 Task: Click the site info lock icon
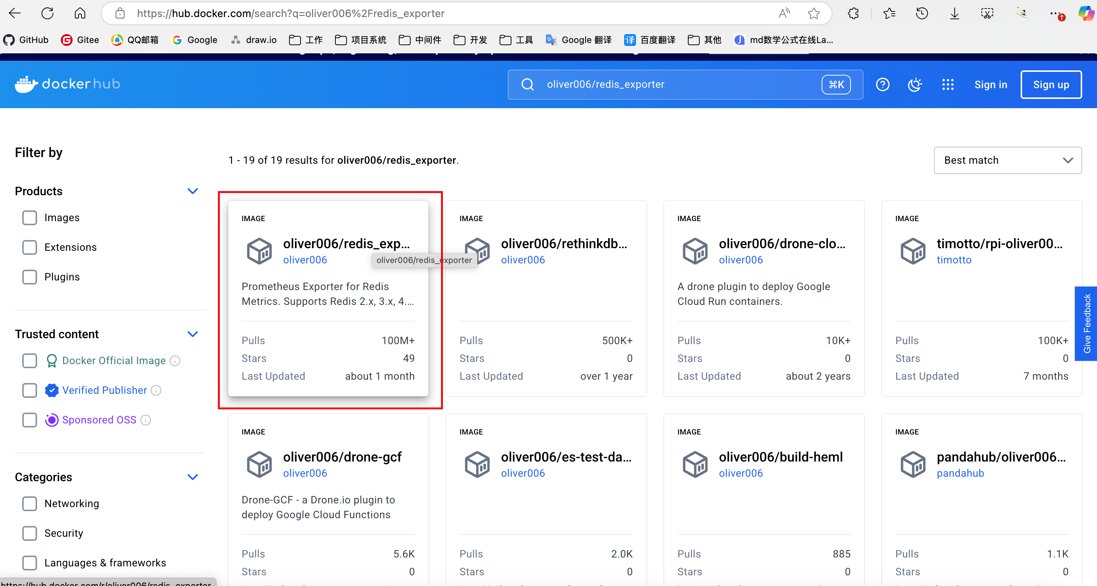120,13
